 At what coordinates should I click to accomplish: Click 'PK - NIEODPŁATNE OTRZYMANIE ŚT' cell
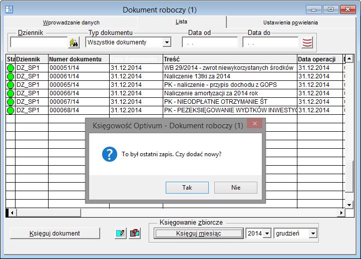pos(230,102)
